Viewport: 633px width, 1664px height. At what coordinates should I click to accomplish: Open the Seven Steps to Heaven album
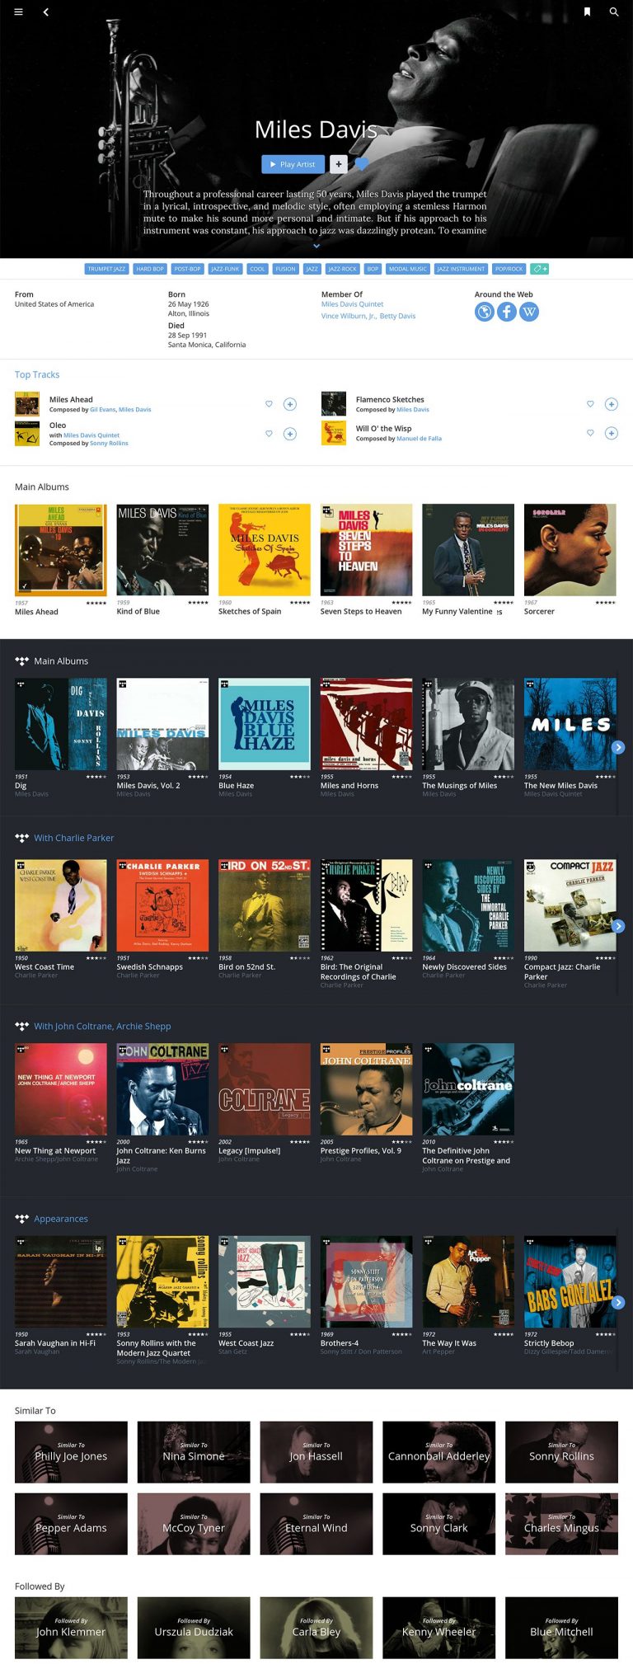tap(366, 550)
